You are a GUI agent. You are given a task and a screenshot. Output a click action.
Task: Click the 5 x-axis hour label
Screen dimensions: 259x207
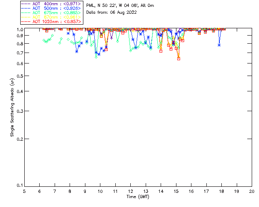point(24,191)
